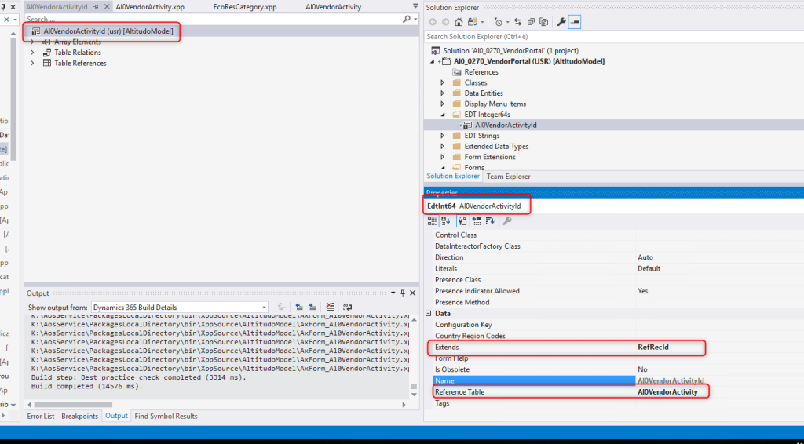Screen dimensions: 804x444
Task: Click Search Solution Explorer field
Action: point(612,37)
